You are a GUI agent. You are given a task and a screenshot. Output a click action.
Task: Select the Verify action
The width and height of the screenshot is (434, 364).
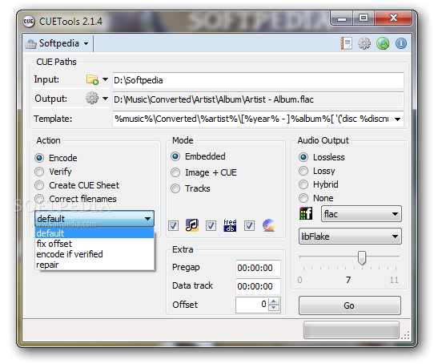pyautogui.click(x=54, y=172)
